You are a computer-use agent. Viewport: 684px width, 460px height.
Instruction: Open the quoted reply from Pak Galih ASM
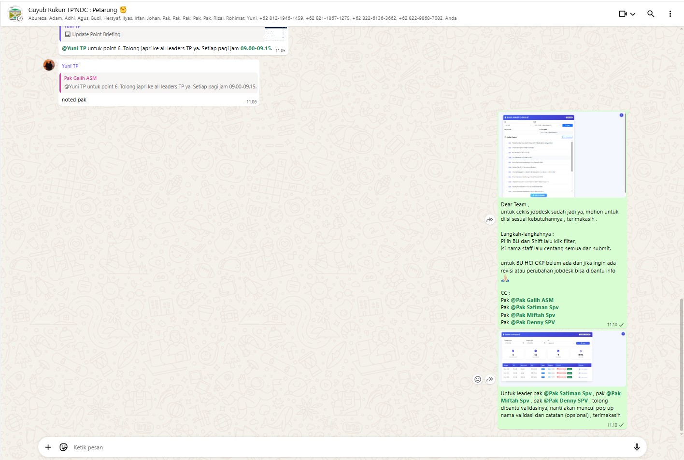point(158,82)
